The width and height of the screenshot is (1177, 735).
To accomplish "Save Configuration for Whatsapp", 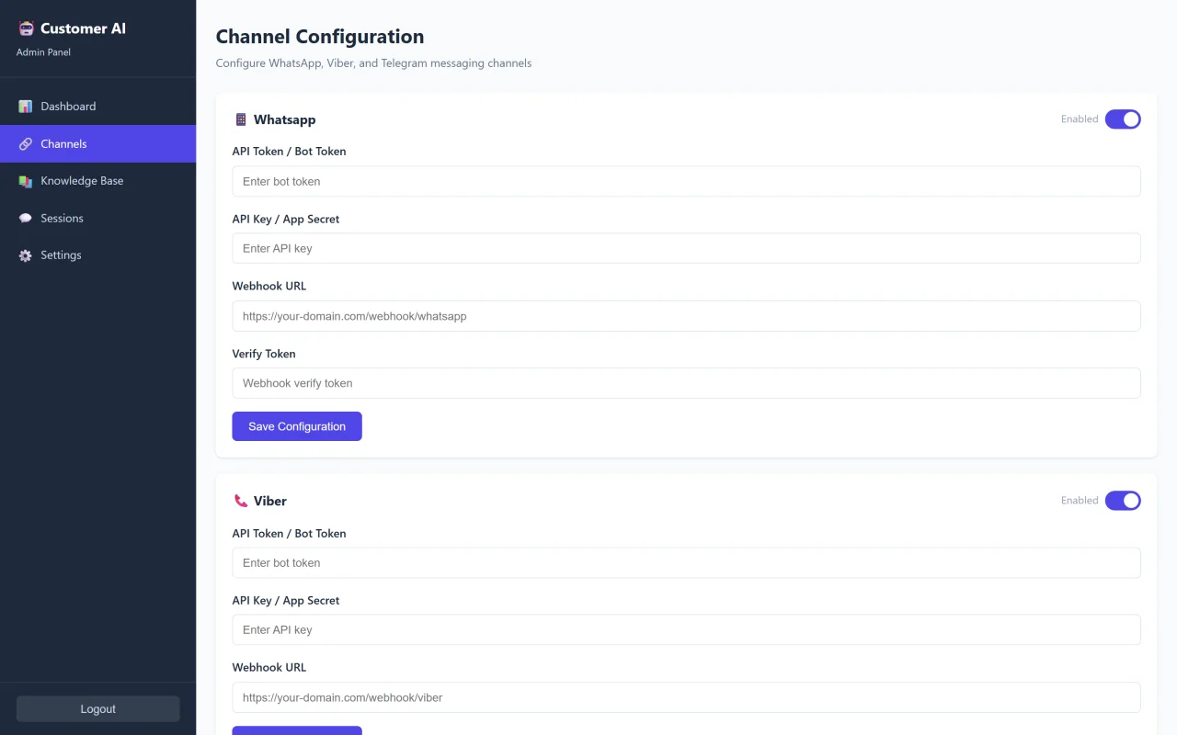I will point(297,426).
